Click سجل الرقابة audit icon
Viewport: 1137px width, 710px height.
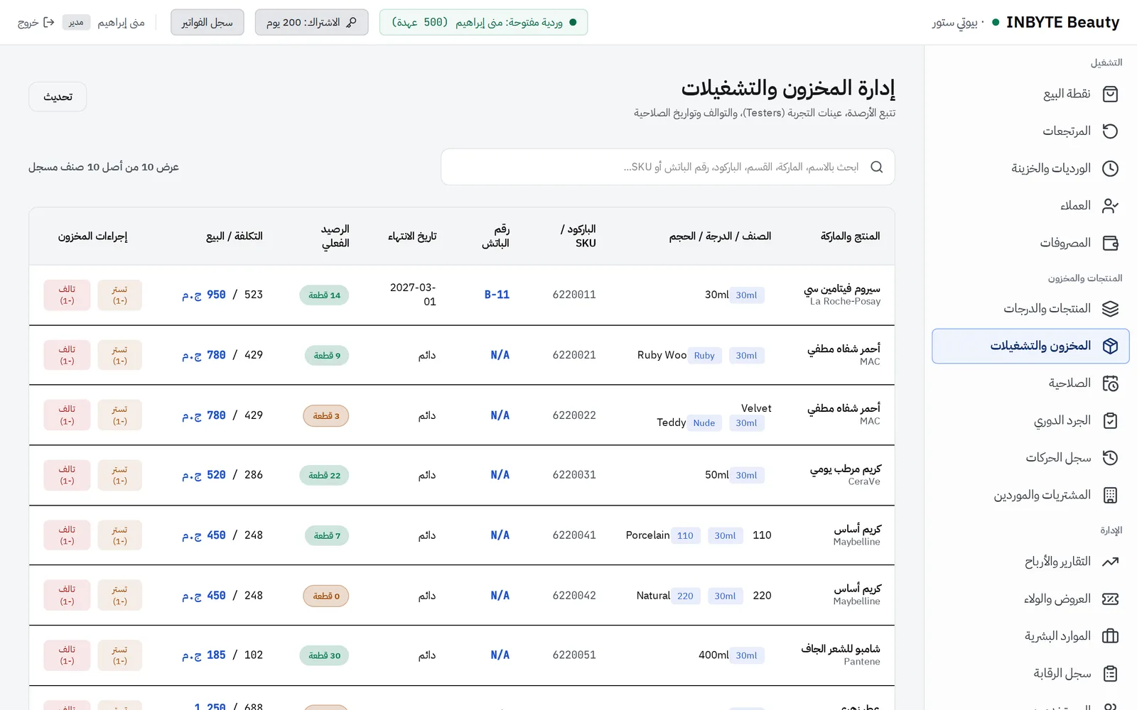coord(1110,673)
